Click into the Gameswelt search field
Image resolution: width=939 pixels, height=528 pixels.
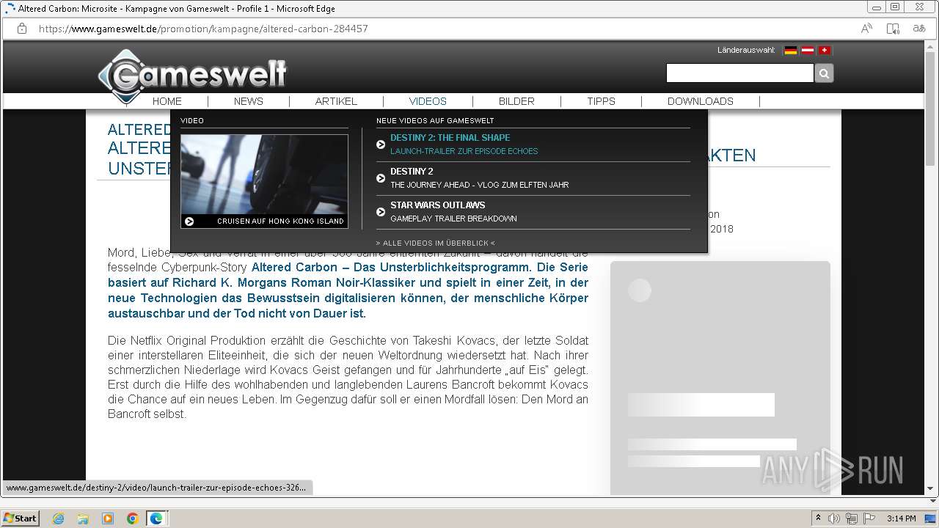click(x=739, y=73)
